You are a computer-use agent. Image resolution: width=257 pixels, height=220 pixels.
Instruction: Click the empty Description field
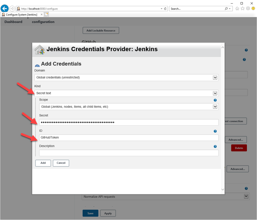click(129, 153)
